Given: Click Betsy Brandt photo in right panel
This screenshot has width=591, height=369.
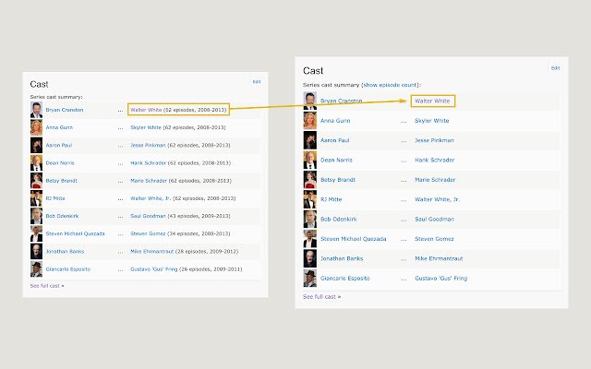Looking at the screenshot, I should tap(310, 180).
